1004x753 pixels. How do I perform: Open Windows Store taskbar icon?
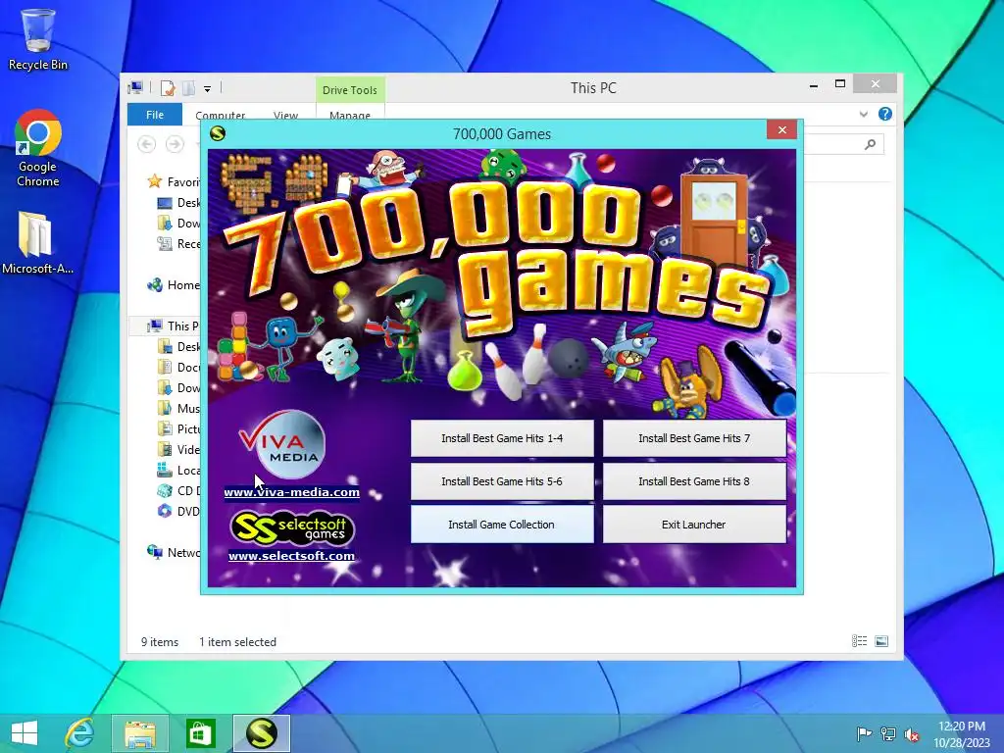(200, 733)
